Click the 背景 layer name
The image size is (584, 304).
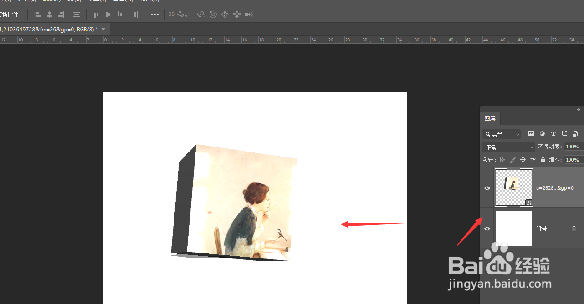(x=542, y=228)
